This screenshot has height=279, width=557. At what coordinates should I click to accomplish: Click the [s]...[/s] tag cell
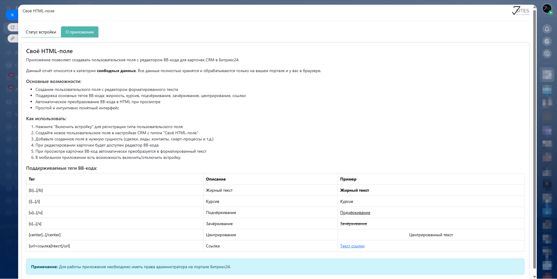coord(115,224)
